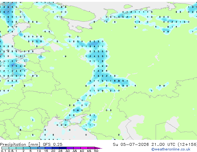
Task: Pick the 10–15 mm blue legend swatch
Action: coord(41,148)
